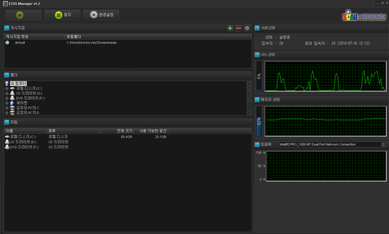Remove publishing point with red minus icon
Viewport: 389px width, 234px height.
pos(238,29)
